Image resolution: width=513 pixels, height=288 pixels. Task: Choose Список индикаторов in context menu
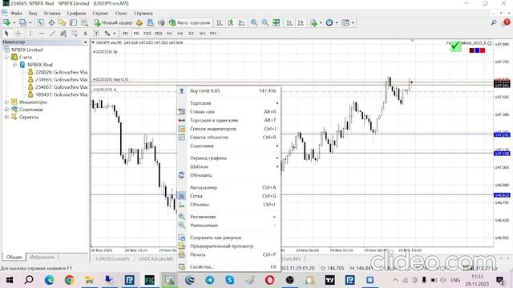228,129
